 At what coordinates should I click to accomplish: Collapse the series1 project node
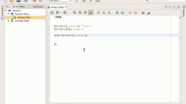(x=6, y=10)
